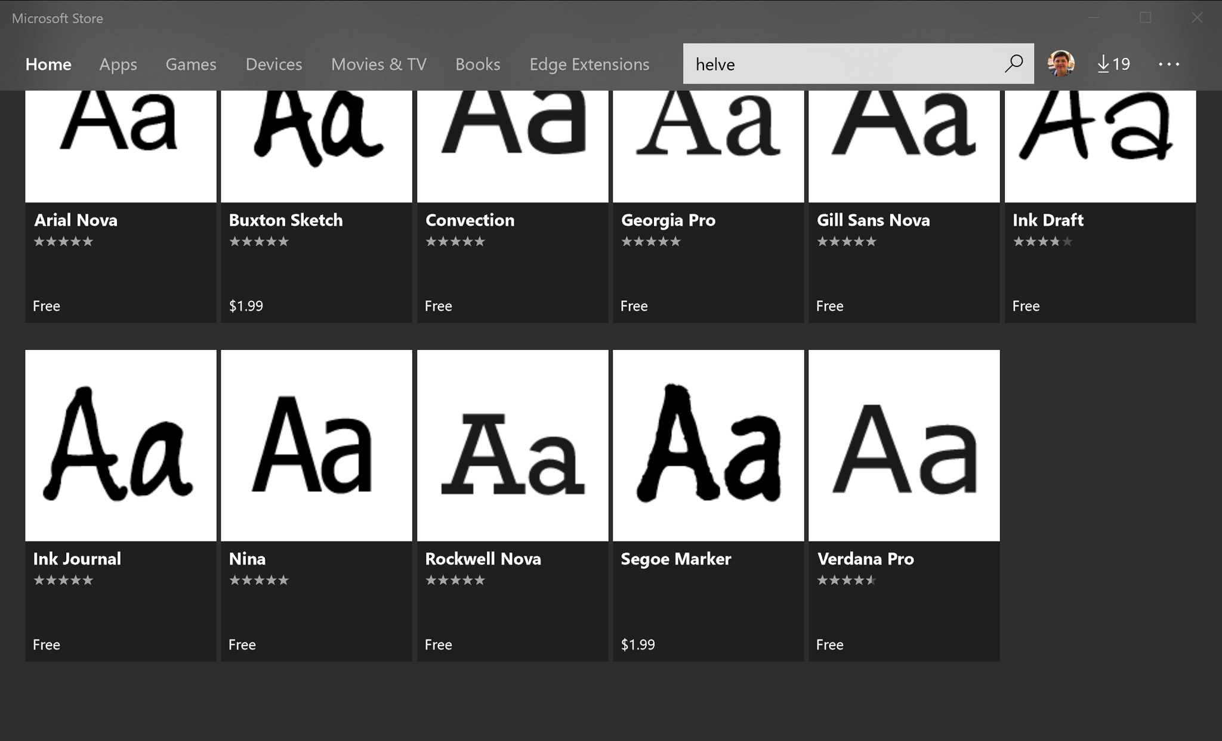Click the search magnifier icon

coord(1013,63)
